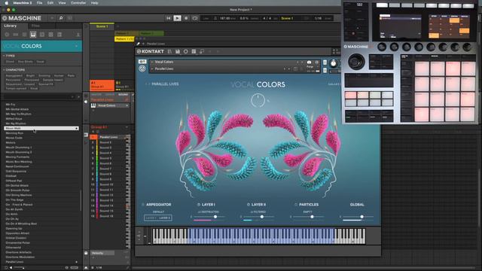Open the Controller menu
Viewport: 482px width, 271px height.
tap(78, 3)
